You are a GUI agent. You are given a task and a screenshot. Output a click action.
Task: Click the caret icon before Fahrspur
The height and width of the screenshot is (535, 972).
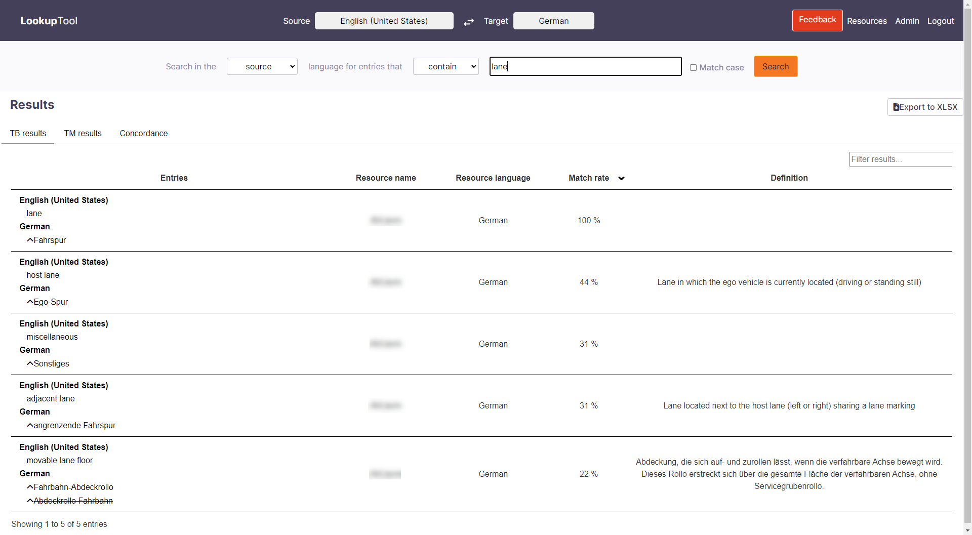tap(30, 240)
